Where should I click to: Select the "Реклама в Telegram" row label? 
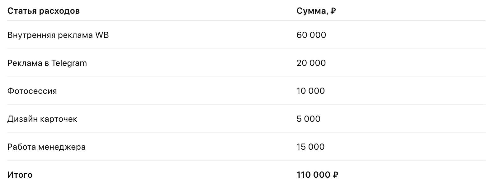point(47,63)
